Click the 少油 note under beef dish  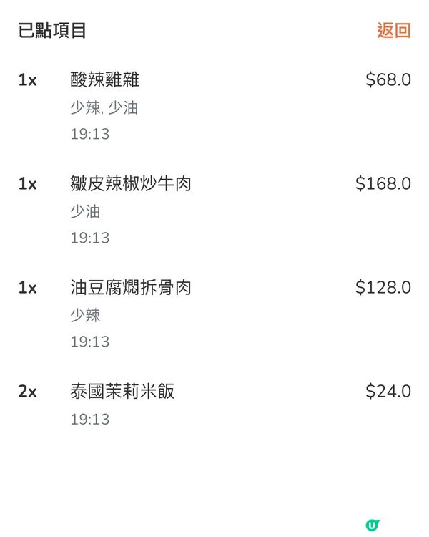(85, 212)
